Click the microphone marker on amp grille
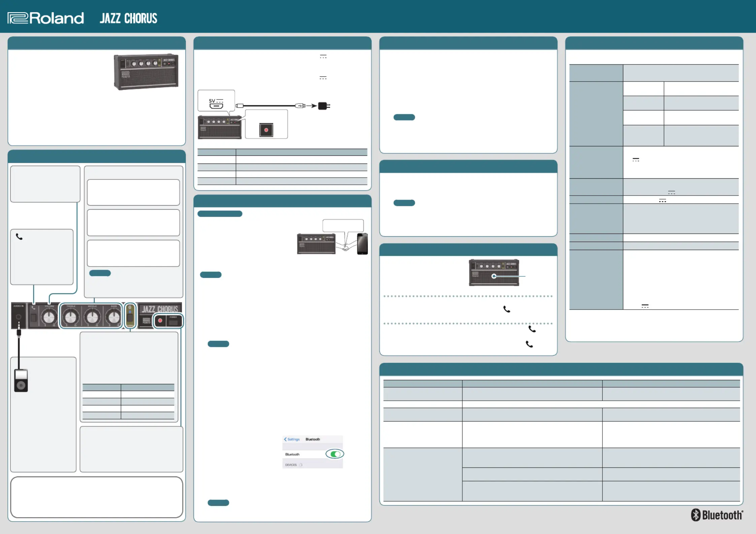The image size is (756, 534). 494,276
